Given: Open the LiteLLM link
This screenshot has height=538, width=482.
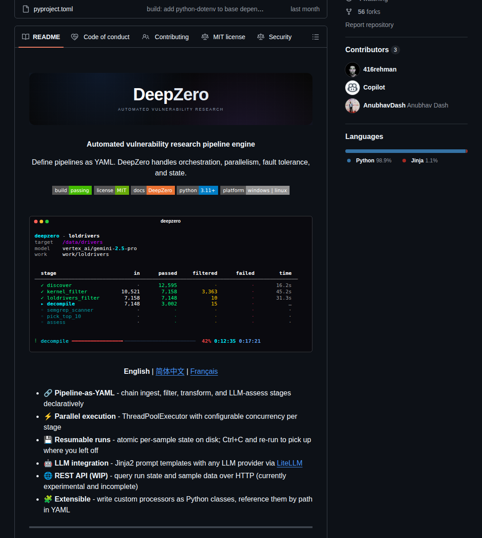Looking at the screenshot, I should (290, 463).
